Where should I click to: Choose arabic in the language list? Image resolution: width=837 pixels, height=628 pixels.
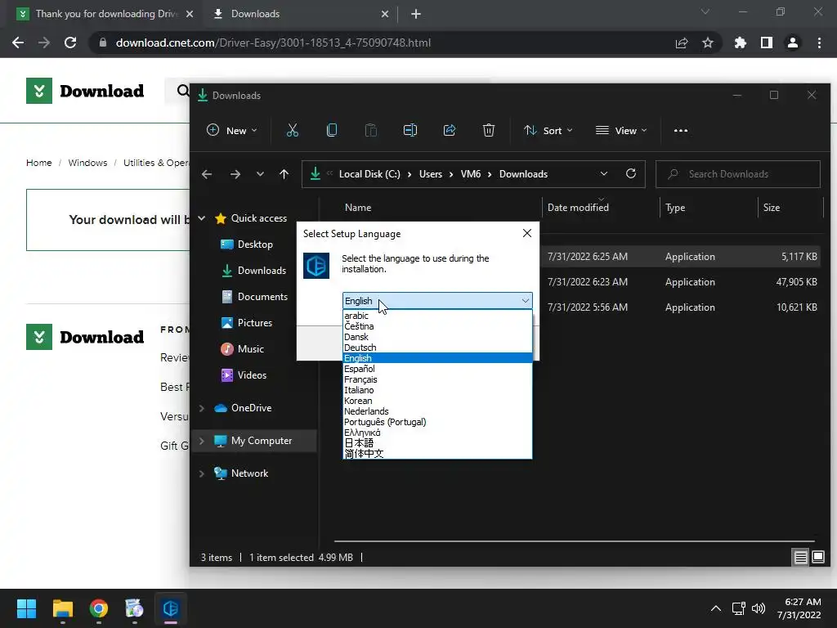[437, 316]
